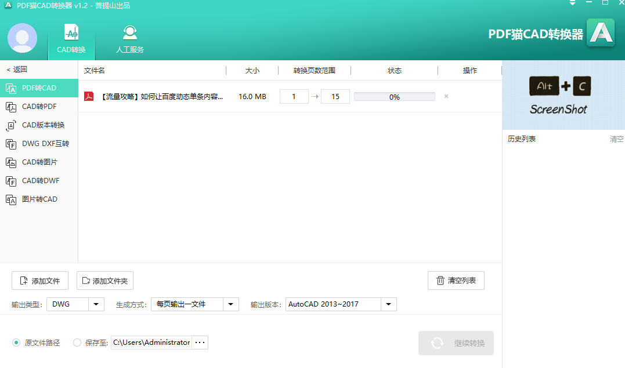
Task: Click the user avatar profile icon
Action: point(23,38)
